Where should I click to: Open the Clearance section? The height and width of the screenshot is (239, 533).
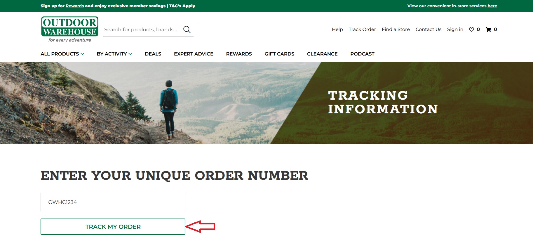pyautogui.click(x=322, y=54)
